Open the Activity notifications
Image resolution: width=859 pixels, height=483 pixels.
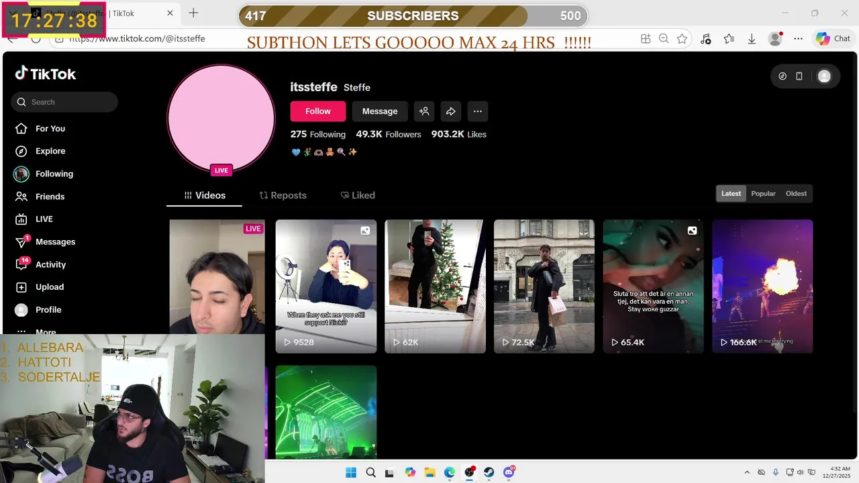click(x=50, y=264)
